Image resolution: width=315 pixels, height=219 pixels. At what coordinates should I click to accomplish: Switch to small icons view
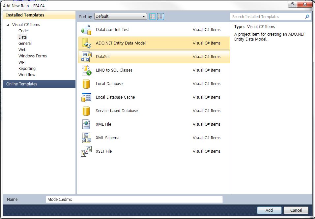point(153,16)
